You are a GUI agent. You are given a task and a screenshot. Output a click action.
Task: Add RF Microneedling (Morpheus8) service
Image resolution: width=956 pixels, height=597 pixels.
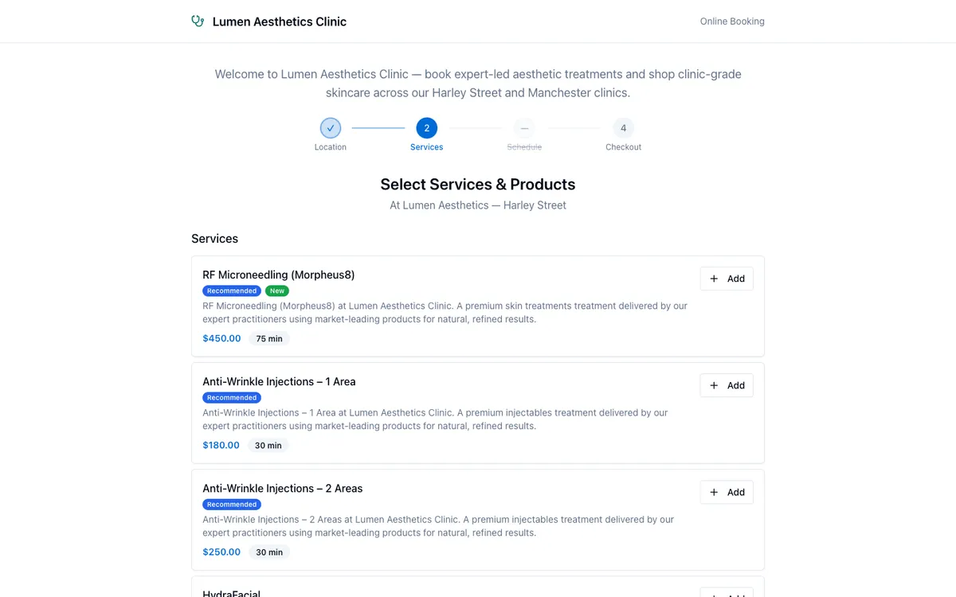[x=727, y=279]
